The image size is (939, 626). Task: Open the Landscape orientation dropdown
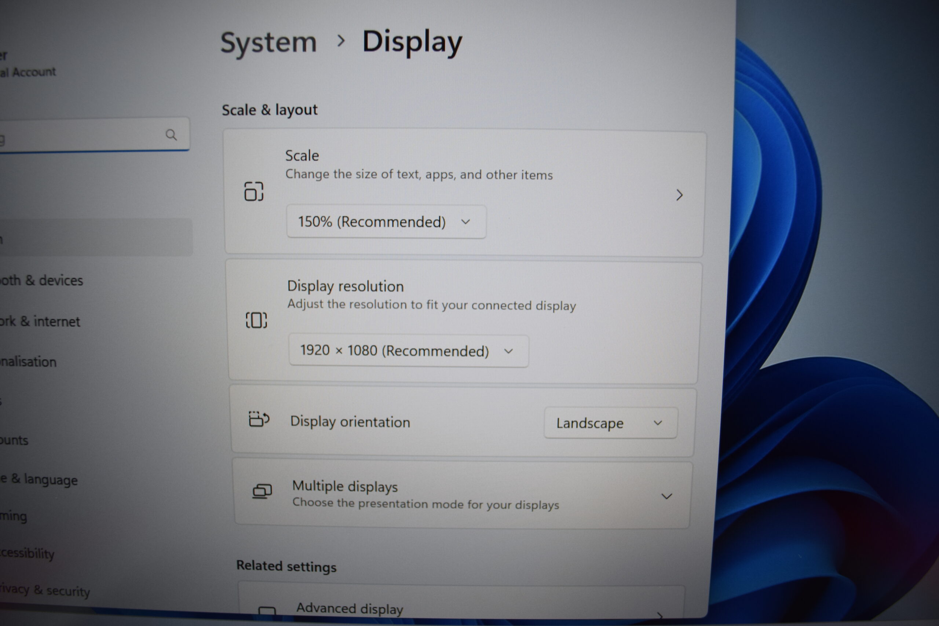[x=611, y=423]
